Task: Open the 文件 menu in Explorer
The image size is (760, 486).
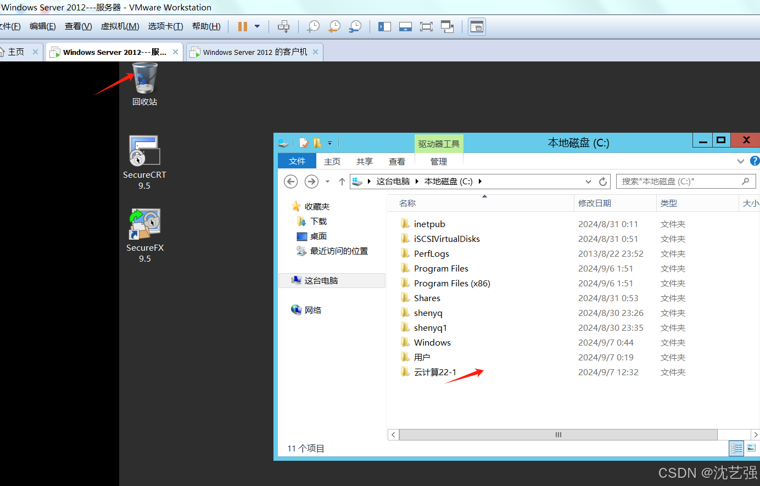Action: (297, 161)
